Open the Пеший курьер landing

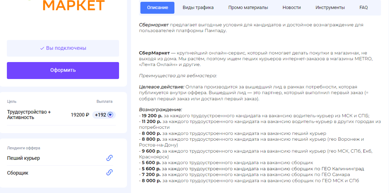coord(23,158)
